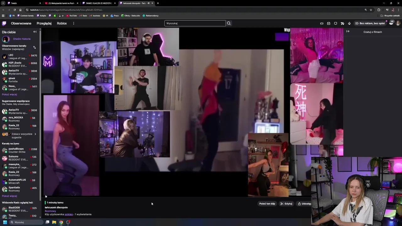Click the browser address bar URL
Screen dimensions: 402x226
(67, 10)
